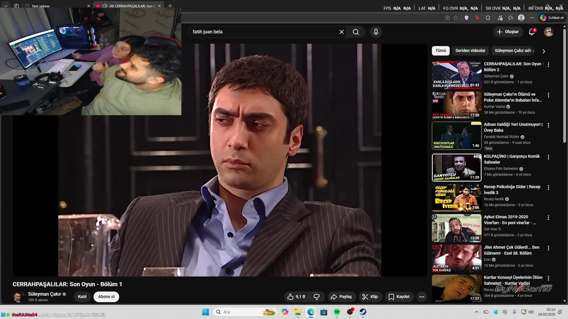Open Jilet Ahmet Çok Gülerdi video title
The height and width of the screenshot is (319, 568).
512,250
